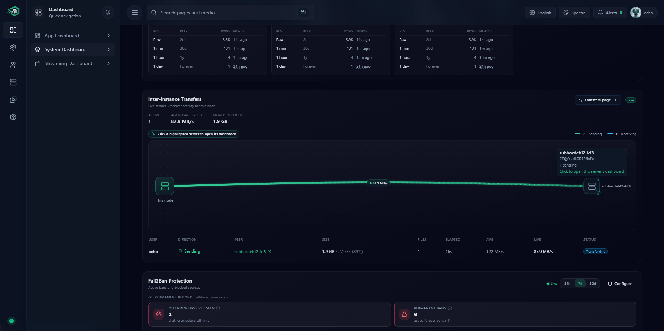Click the lock icon in Permanent Bans card
Viewport: 664px width, 331px height.
[404, 314]
